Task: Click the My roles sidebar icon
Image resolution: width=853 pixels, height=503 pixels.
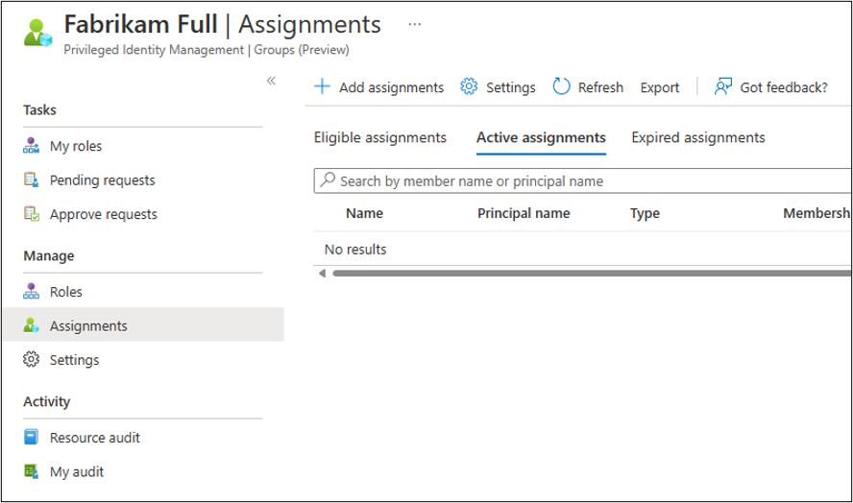Action: click(32, 146)
